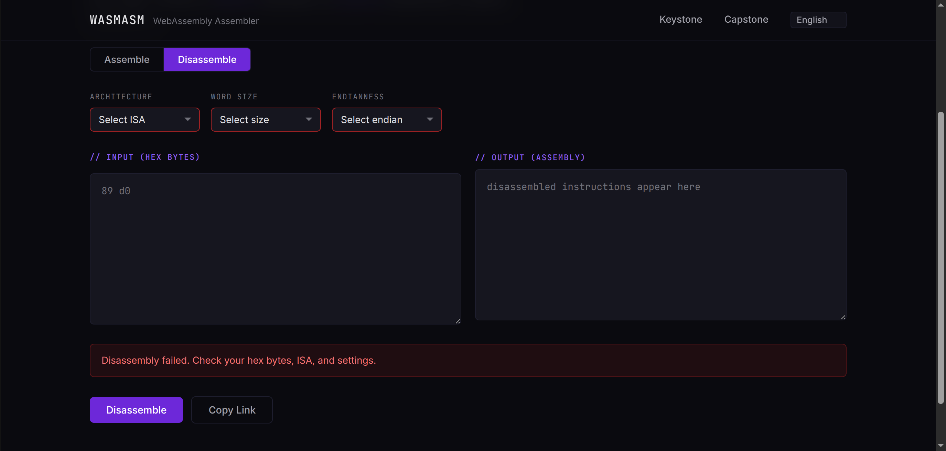The image size is (946, 451).
Task: Click the Copy Link button
Action: pos(232,410)
